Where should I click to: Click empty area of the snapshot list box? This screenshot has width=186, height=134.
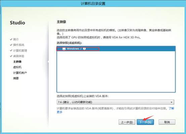point(116,72)
